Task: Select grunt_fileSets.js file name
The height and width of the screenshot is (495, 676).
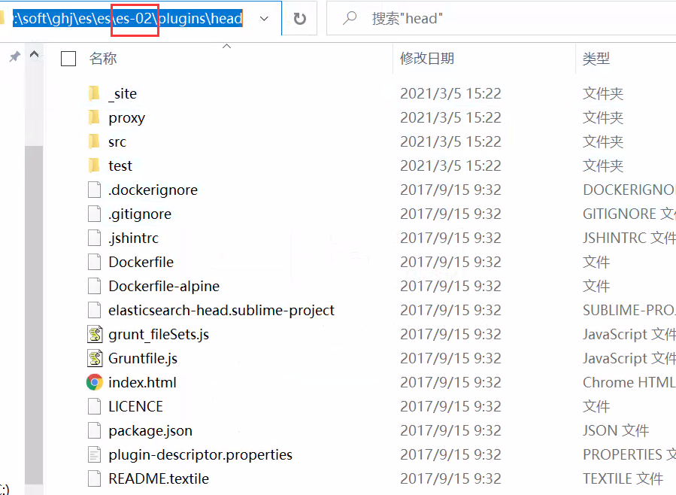Action: tap(159, 335)
